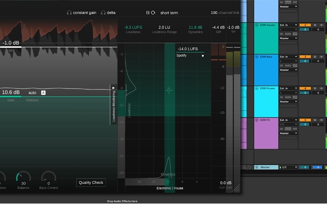
Task: Unfold the Master track
Action: point(257,167)
